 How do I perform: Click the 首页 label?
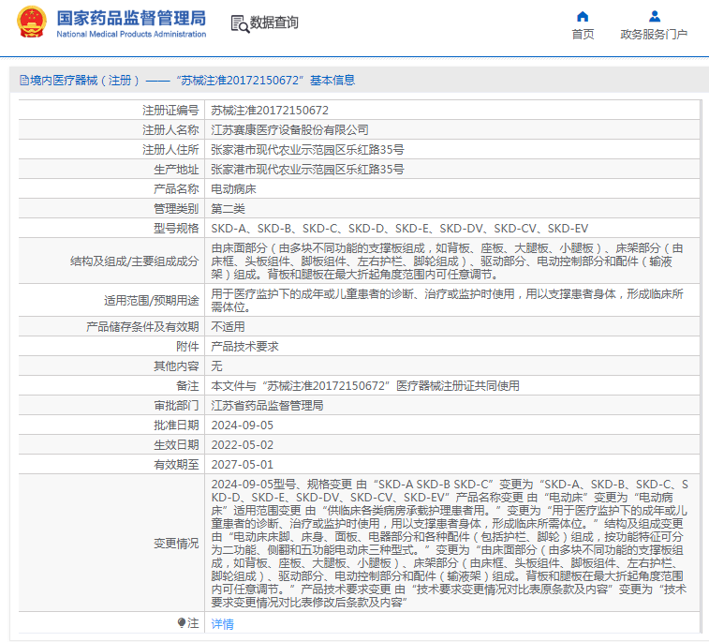coord(583,35)
